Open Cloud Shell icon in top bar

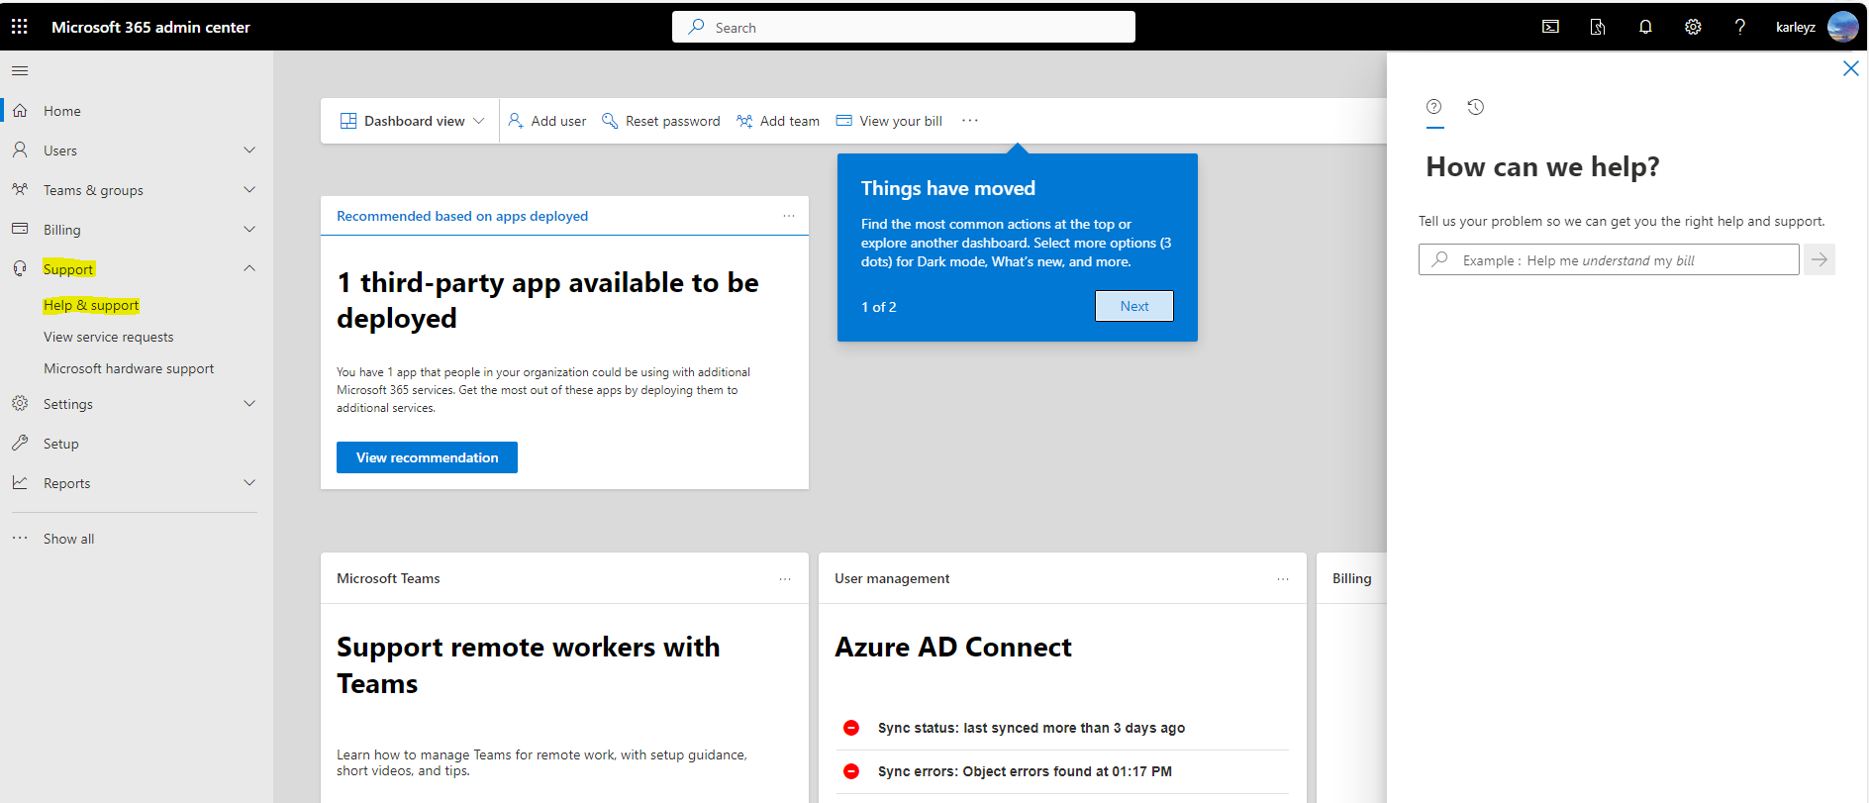1550,27
